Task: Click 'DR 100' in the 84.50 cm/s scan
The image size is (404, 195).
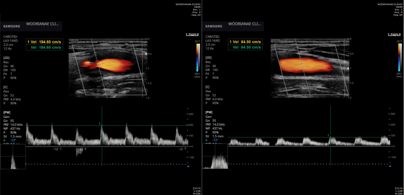Action: [x=212, y=70]
